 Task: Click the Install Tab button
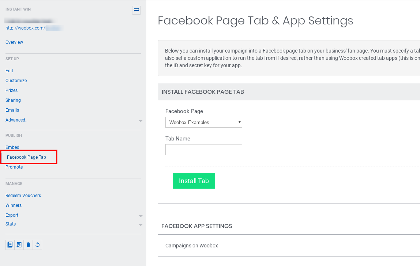[x=194, y=181]
